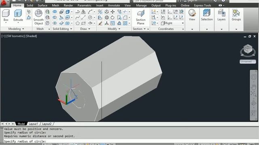Switch to the Layout2 tab
The height and width of the screenshot is (145, 259).
click(47, 124)
